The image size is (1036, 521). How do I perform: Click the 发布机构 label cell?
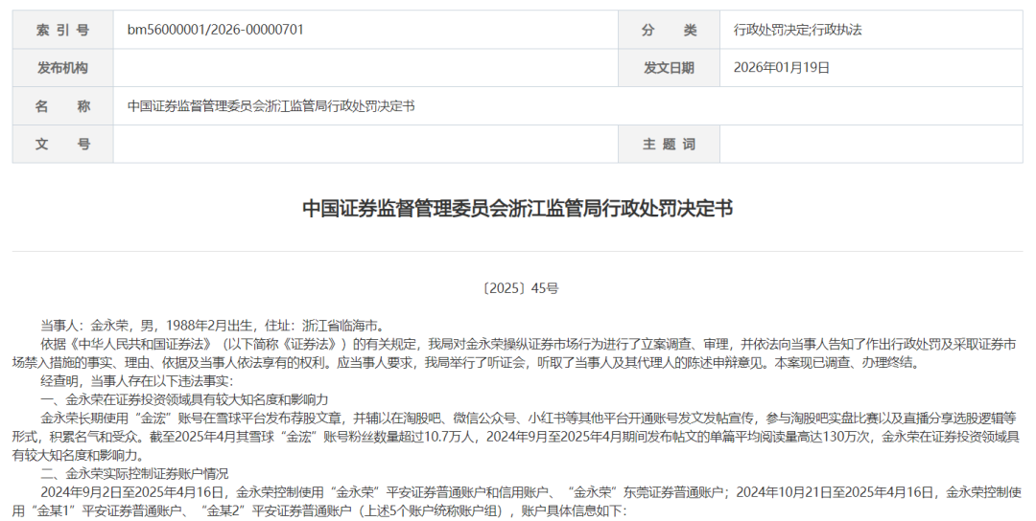click(62, 68)
